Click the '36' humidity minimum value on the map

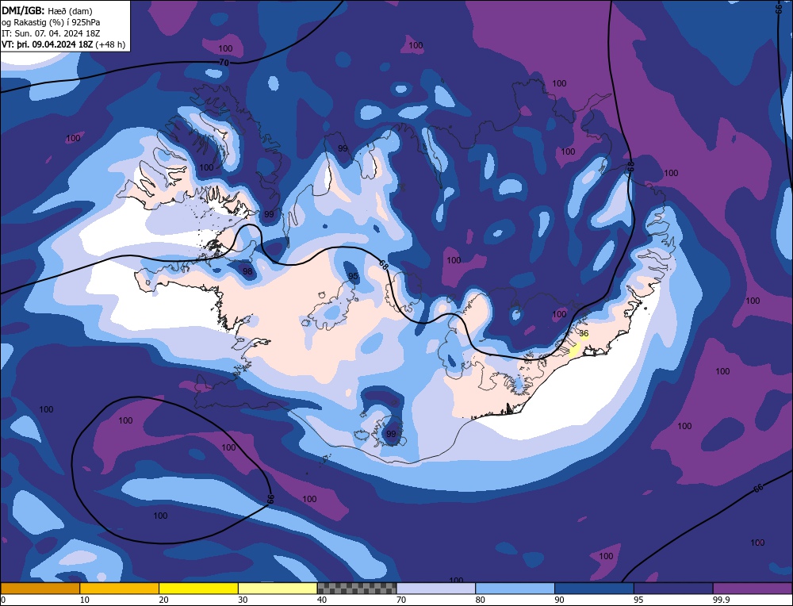(x=584, y=334)
